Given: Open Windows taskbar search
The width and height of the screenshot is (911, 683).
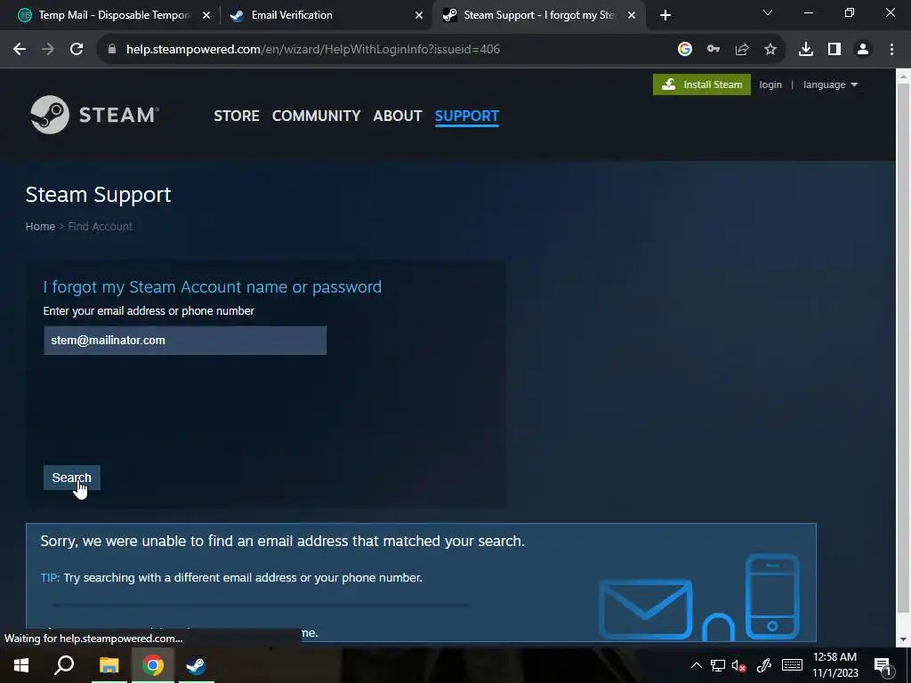Looking at the screenshot, I should pos(64,665).
